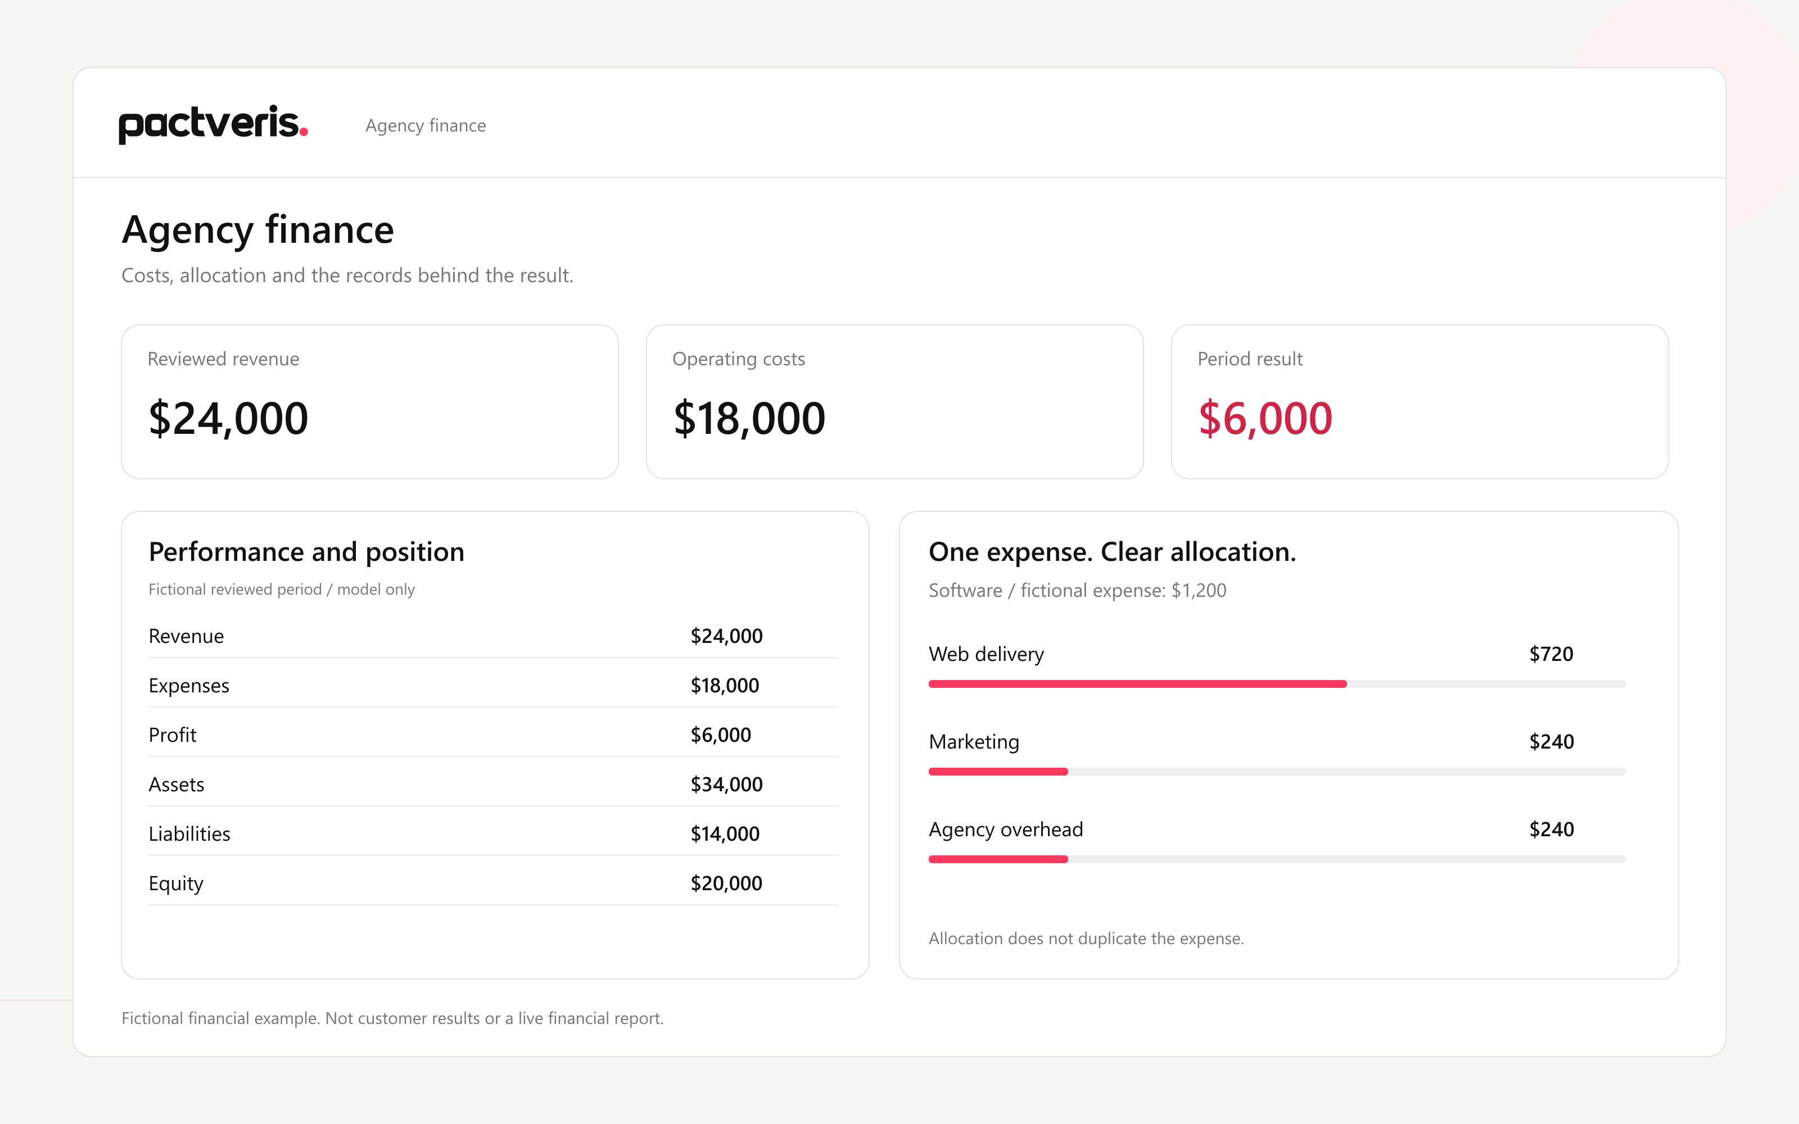
Task: Select the Agency finance header tab
Action: 425,126
